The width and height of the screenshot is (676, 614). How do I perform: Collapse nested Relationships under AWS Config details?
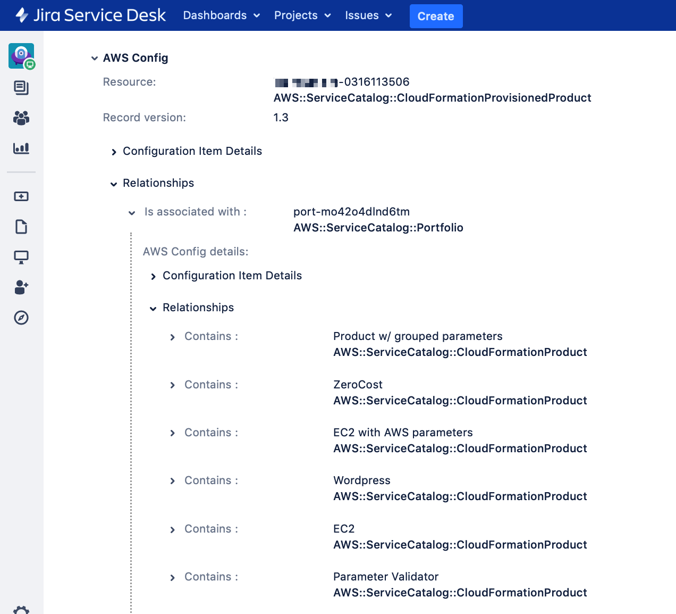point(153,308)
